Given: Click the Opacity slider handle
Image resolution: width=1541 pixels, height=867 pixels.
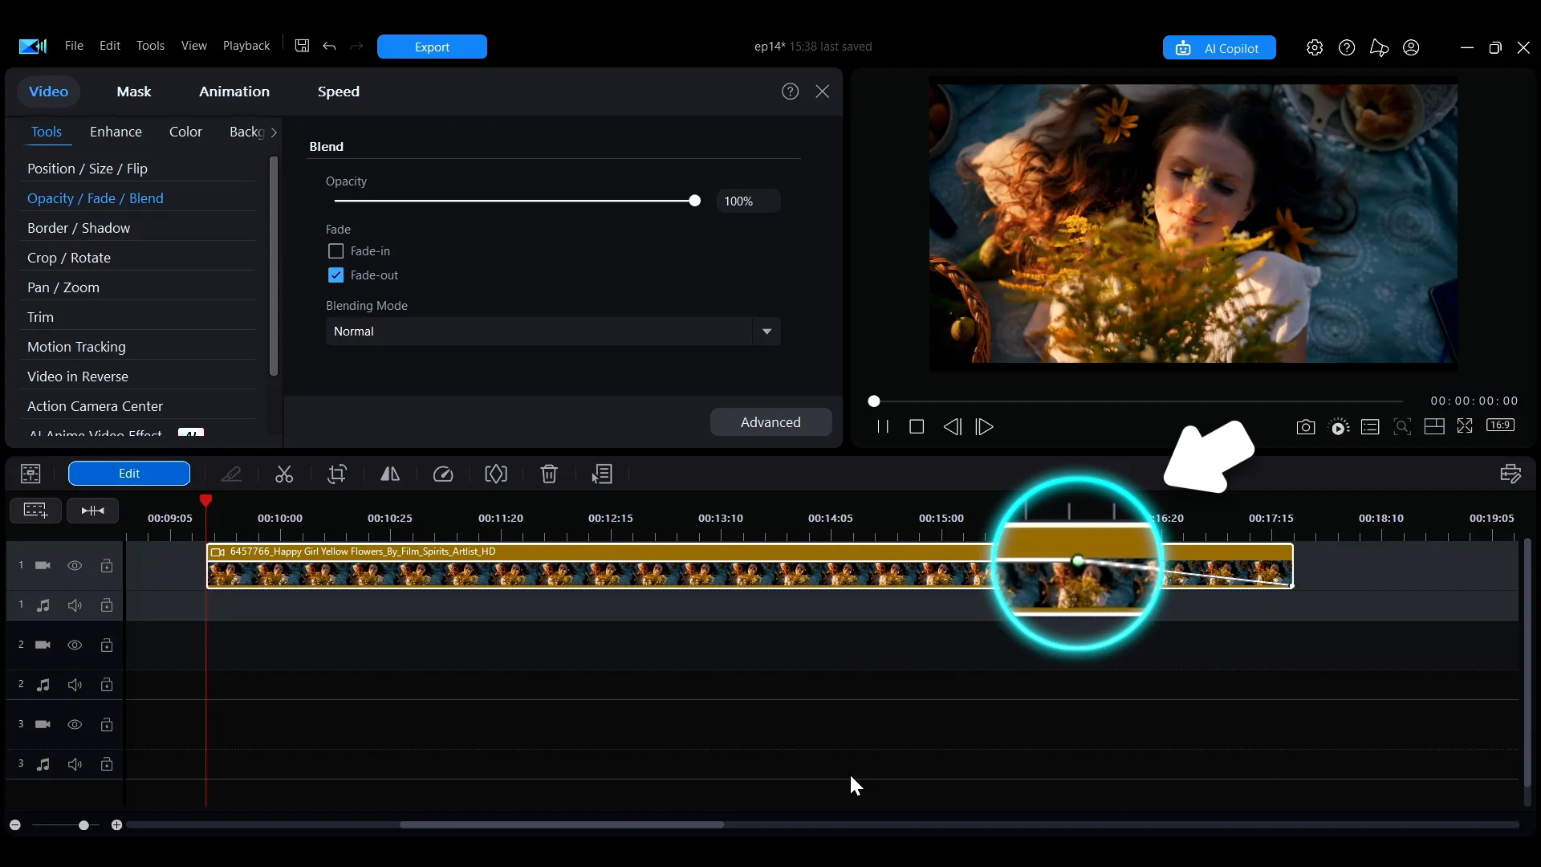Looking at the screenshot, I should click(695, 201).
